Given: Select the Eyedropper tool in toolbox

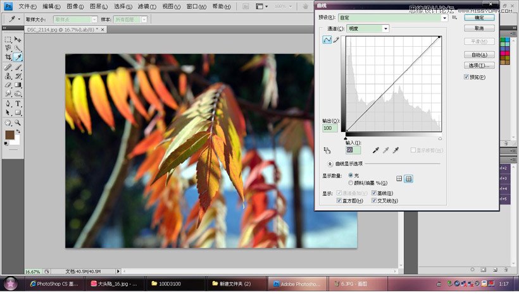Looking at the screenshot, I should point(18,57).
